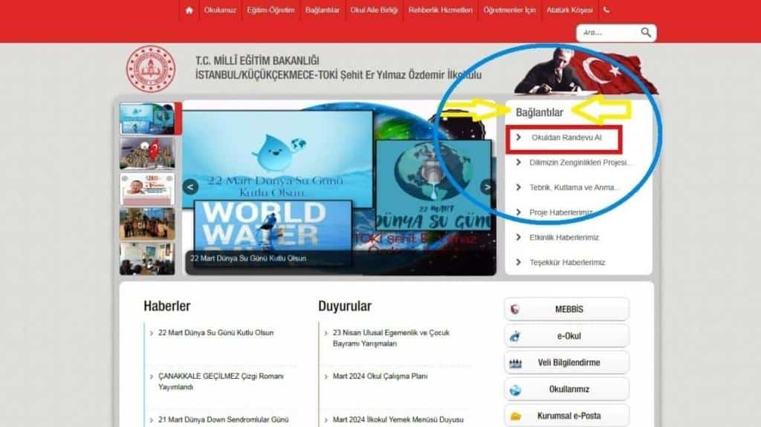Viewport: 761px width, 427px height.
Task: Open Okullarımız button
Action: [x=567, y=389]
